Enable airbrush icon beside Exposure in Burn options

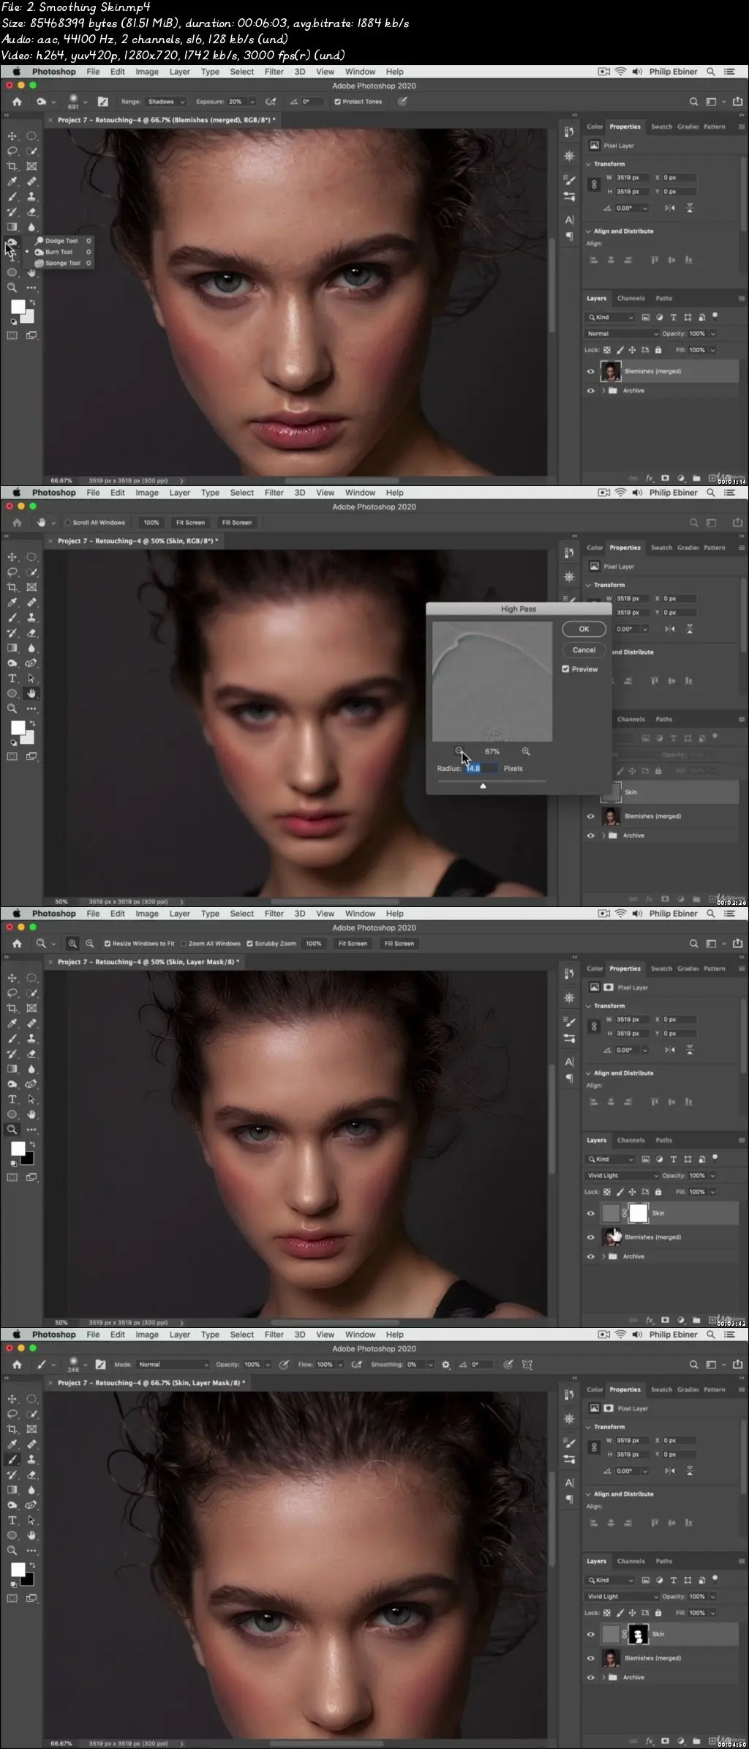271,102
